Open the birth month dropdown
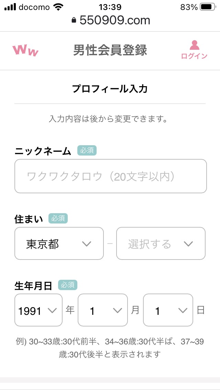The image size is (220, 390). 102,310
